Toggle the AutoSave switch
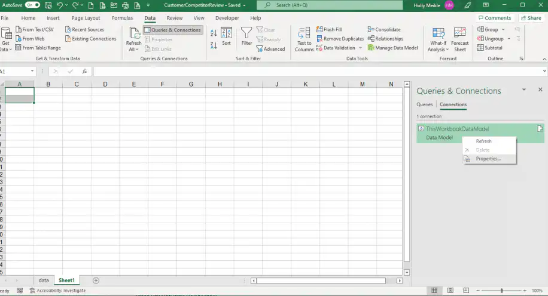This screenshot has height=296, width=548. point(32,5)
